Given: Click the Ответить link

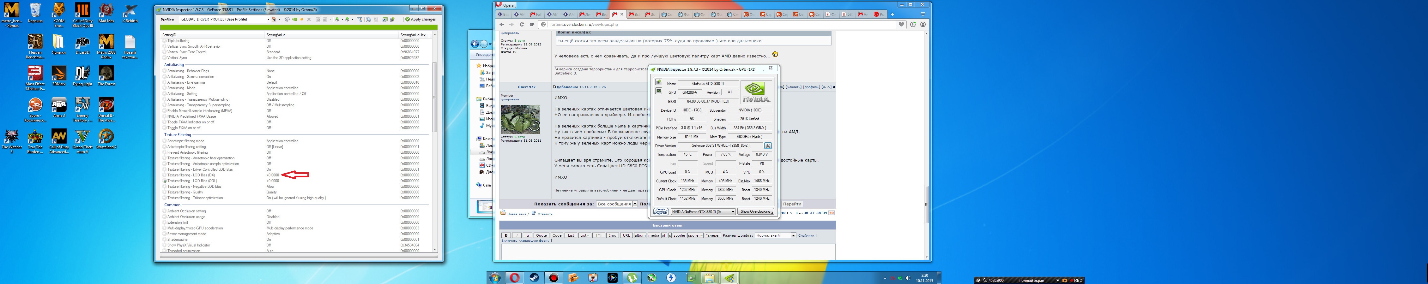Looking at the screenshot, I should click(544, 214).
